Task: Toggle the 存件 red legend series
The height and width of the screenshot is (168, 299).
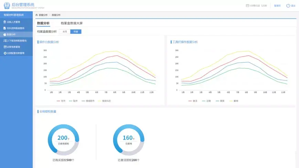Action: pyautogui.click(x=61, y=101)
